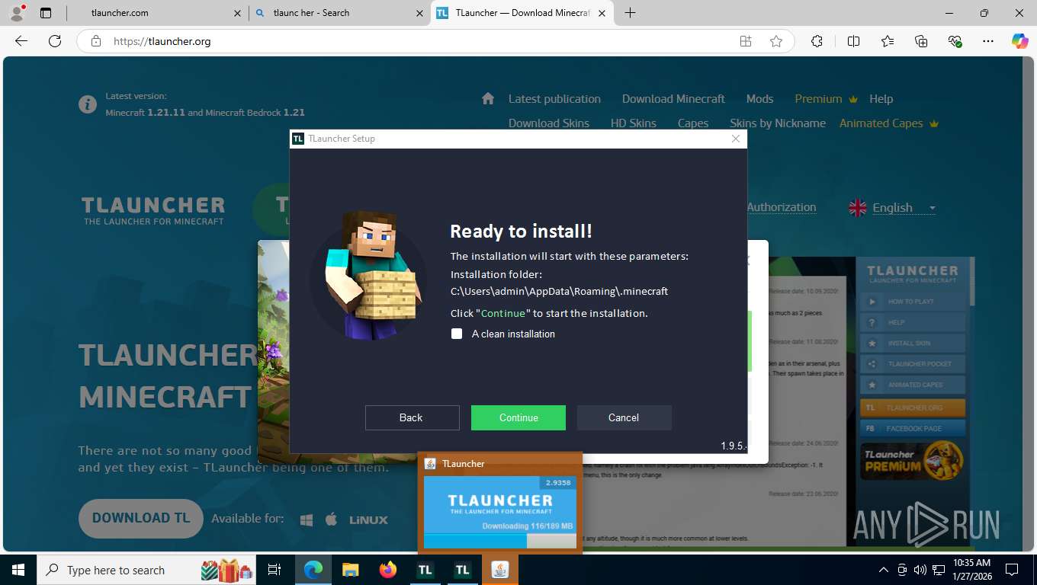
Task: Add this page to favorites star
Action: [776, 41]
